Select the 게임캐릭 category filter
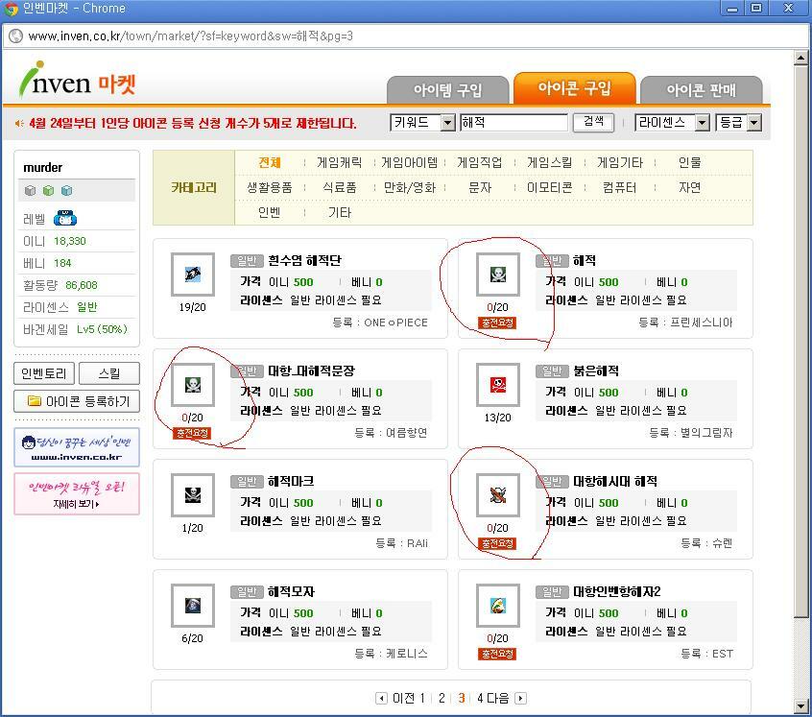The height and width of the screenshot is (717, 812). tap(339, 162)
